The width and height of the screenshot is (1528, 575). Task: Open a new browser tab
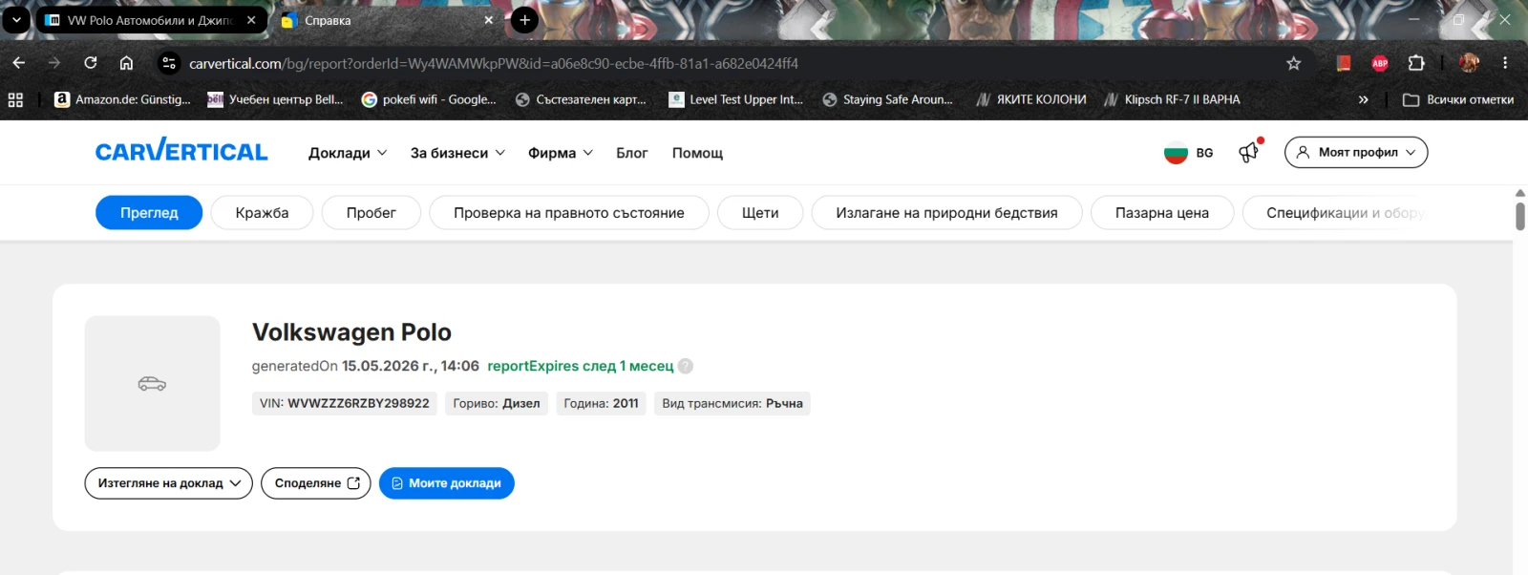pos(524,20)
